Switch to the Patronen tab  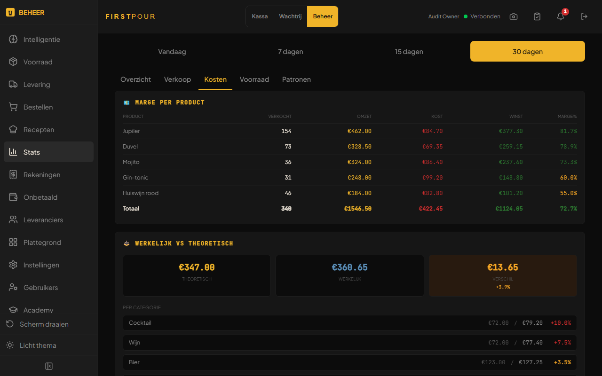296,79
